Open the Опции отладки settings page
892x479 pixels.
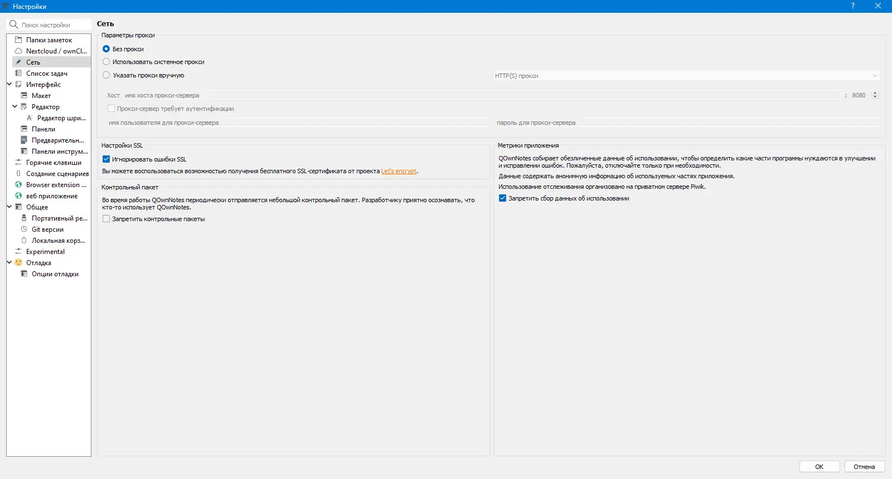[55, 274]
